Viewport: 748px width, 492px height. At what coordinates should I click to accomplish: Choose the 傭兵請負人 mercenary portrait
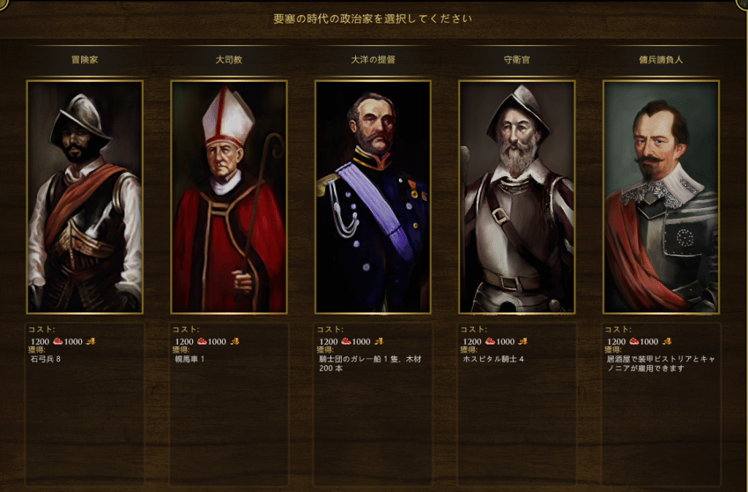coord(661,197)
